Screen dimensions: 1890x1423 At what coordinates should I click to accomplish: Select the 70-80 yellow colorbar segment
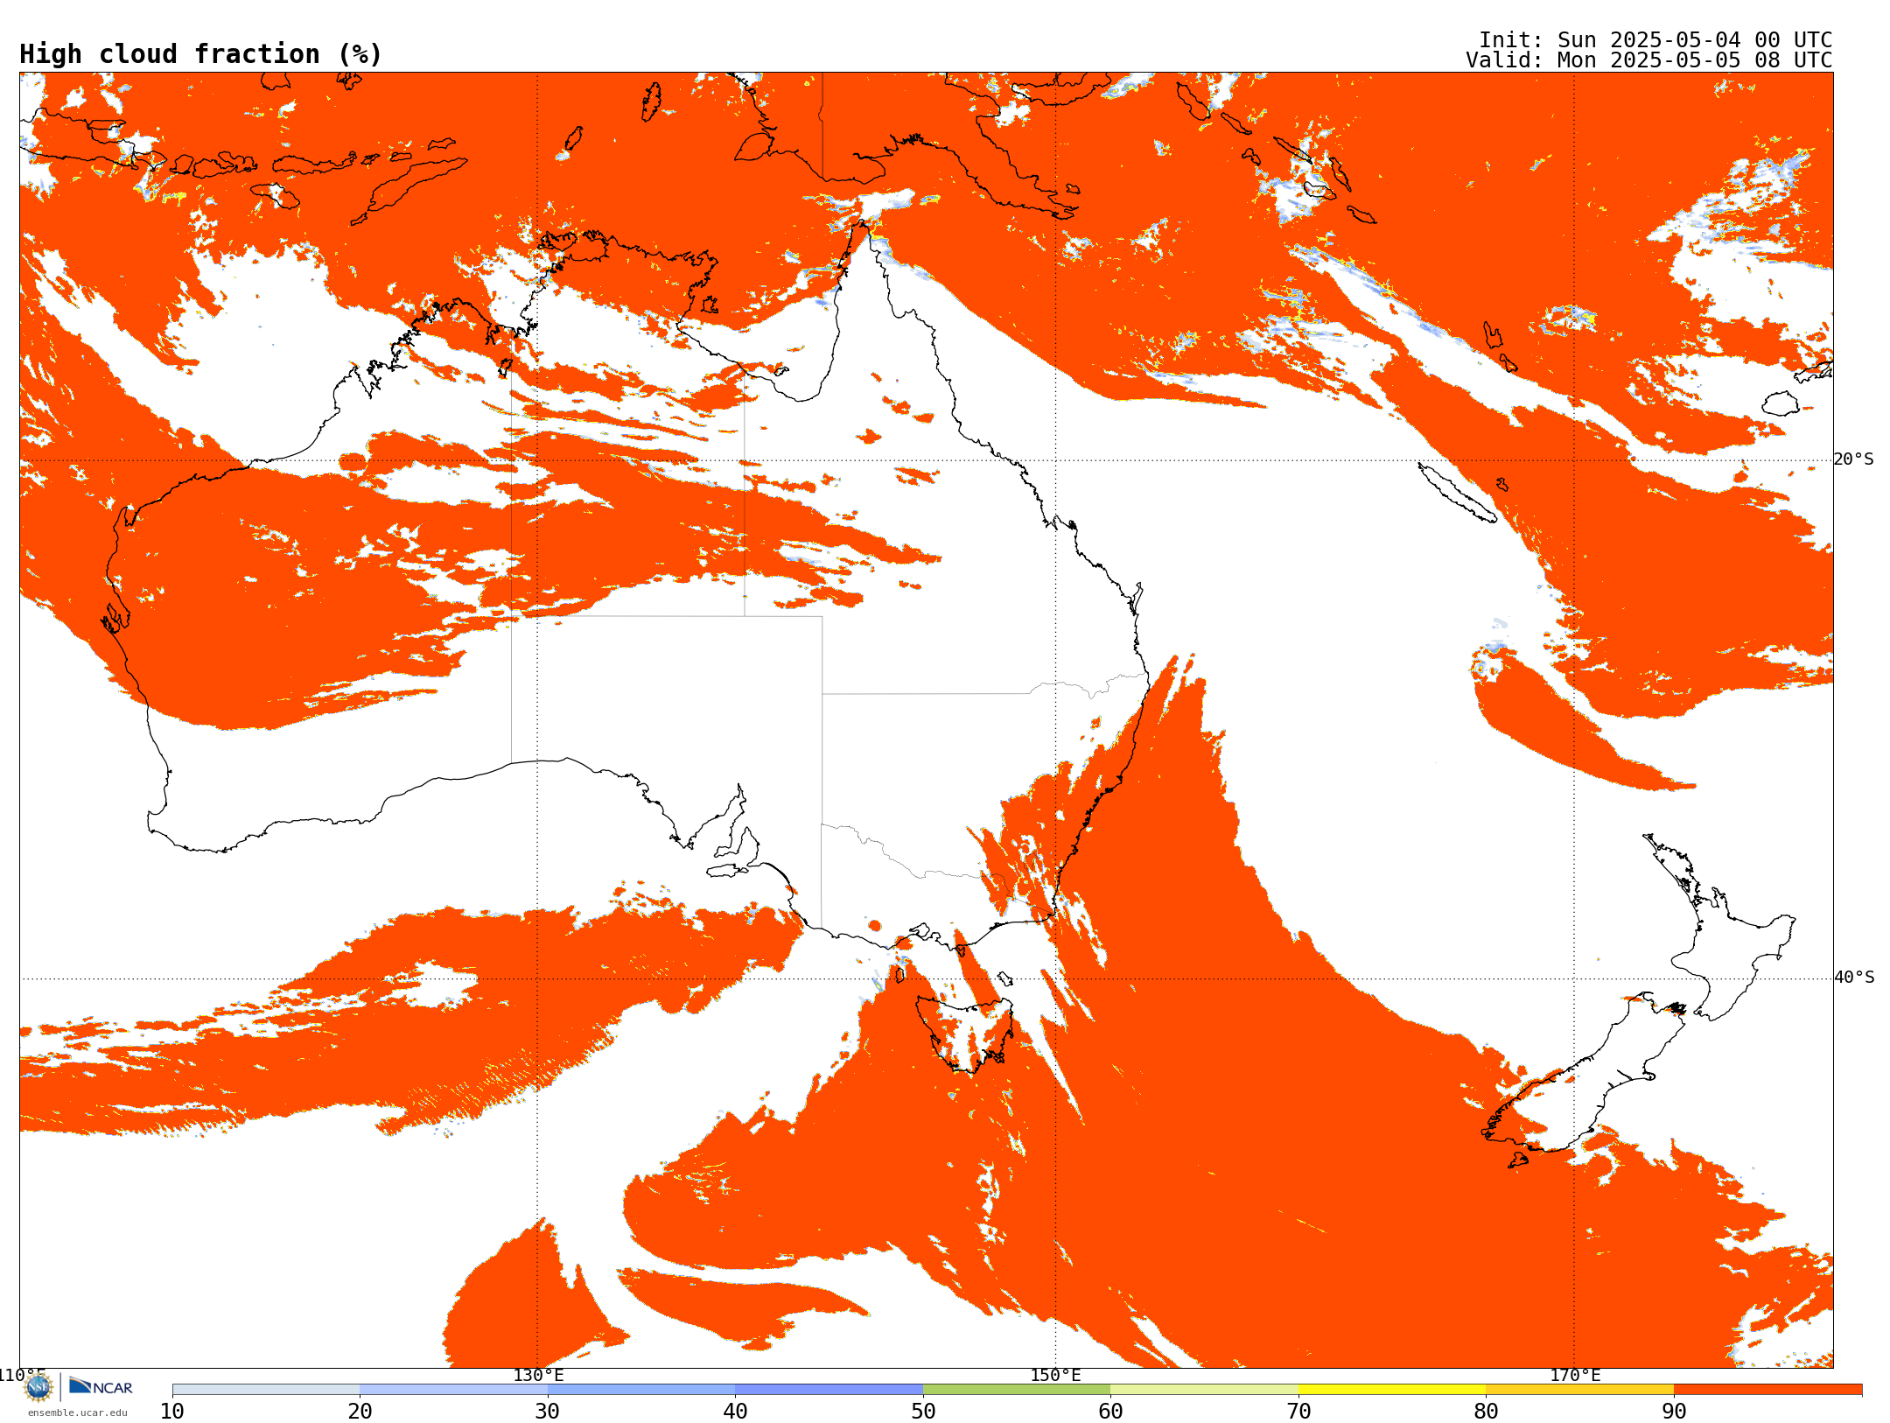[x=1392, y=1390]
